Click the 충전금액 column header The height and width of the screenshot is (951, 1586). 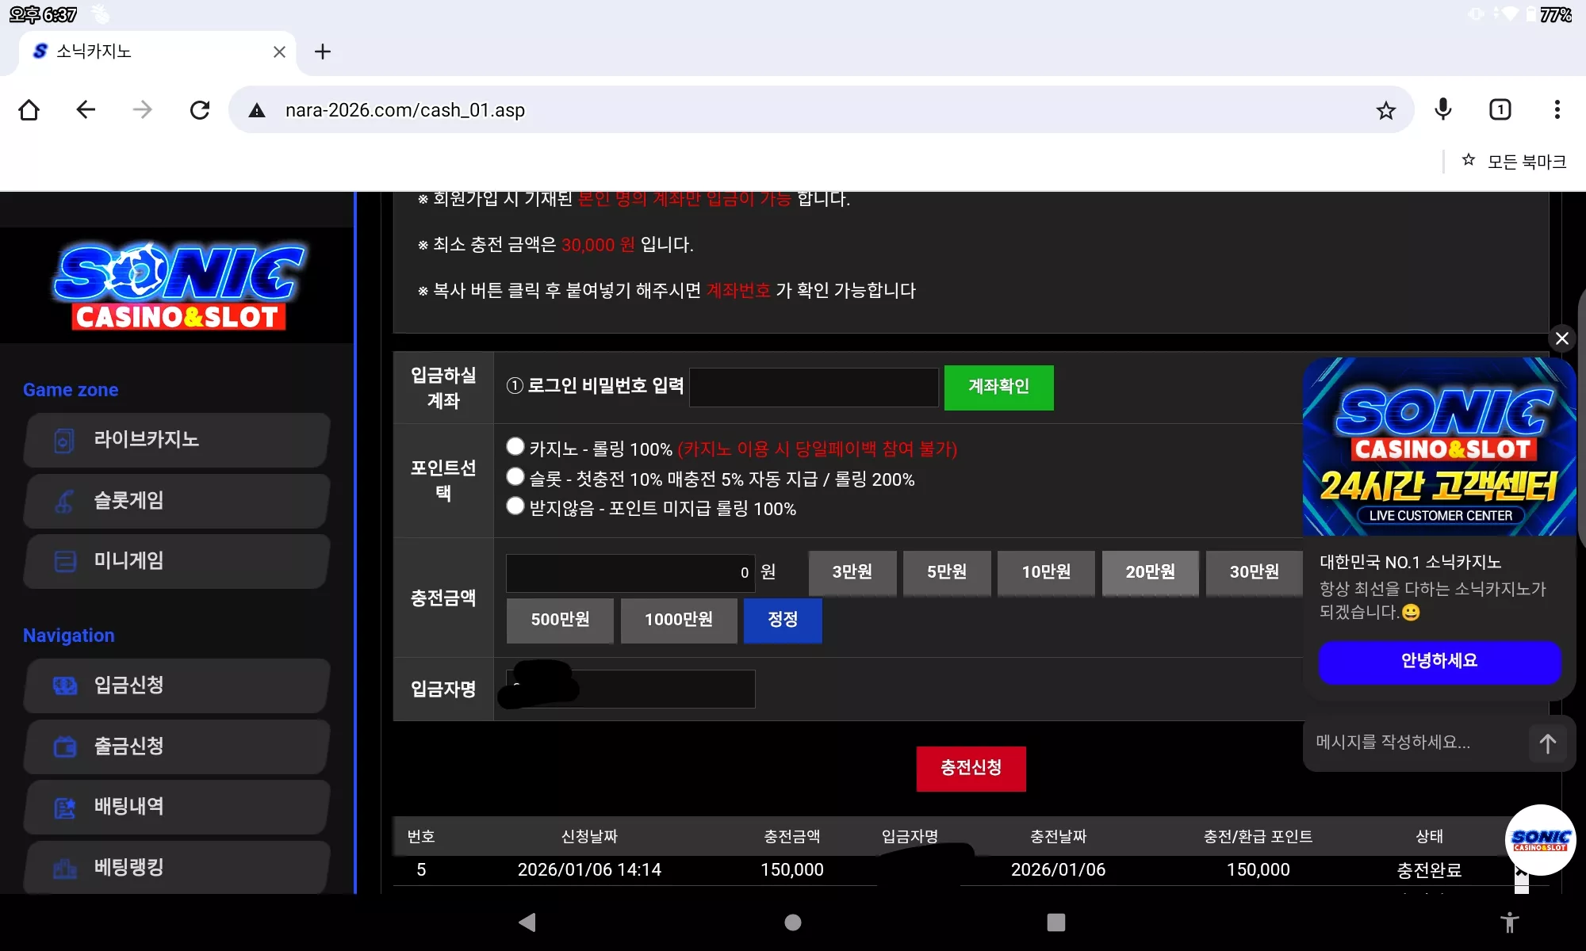click(x=792, y=837)
